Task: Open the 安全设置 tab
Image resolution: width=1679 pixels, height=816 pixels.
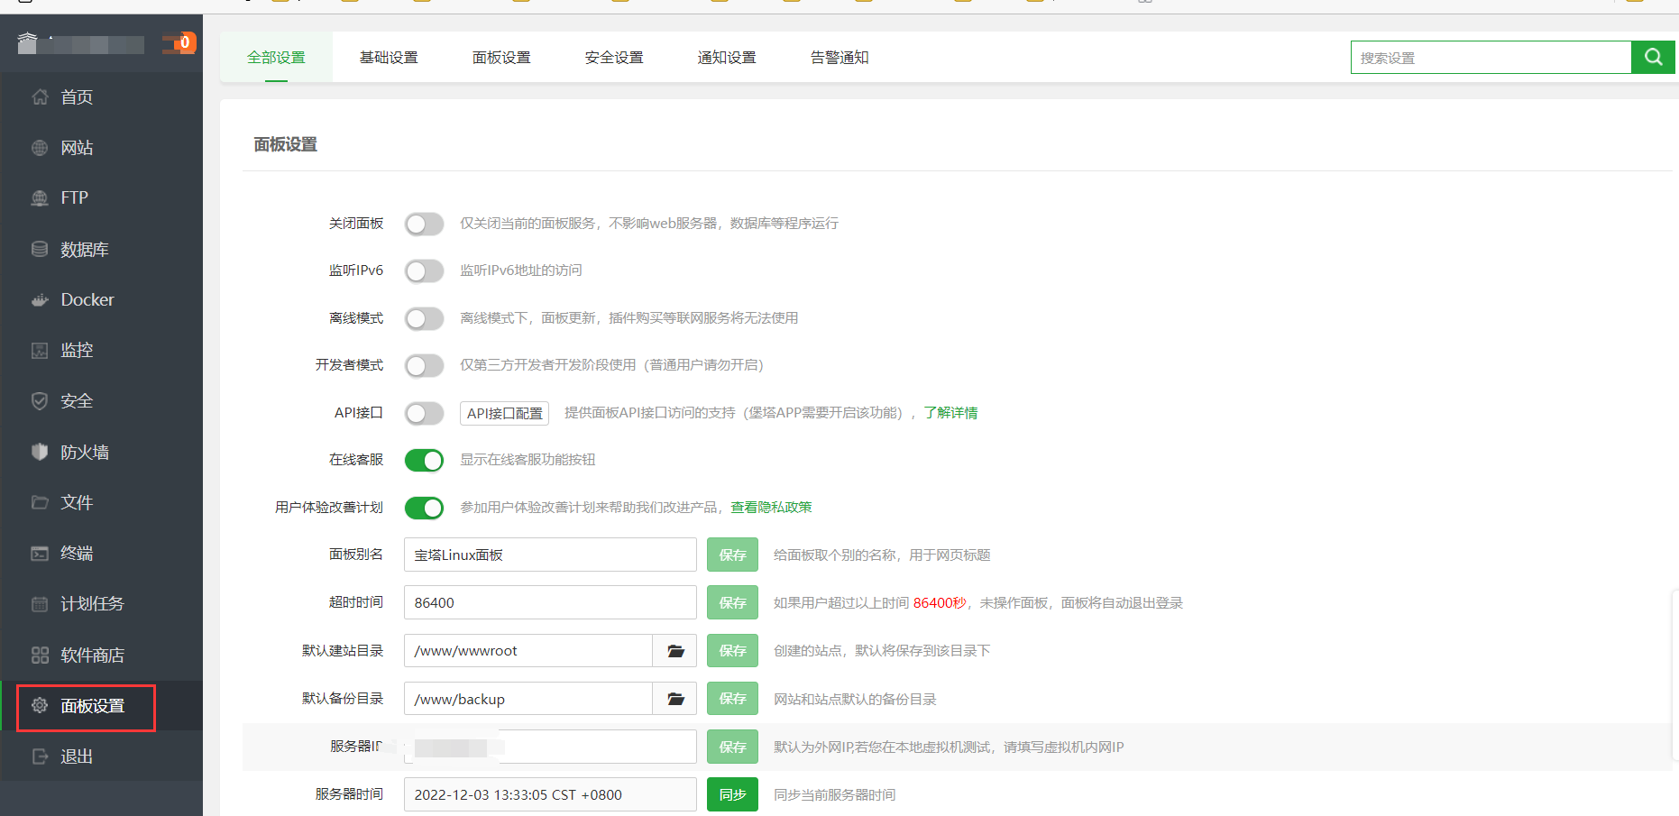Action: (x=614, y=57)
